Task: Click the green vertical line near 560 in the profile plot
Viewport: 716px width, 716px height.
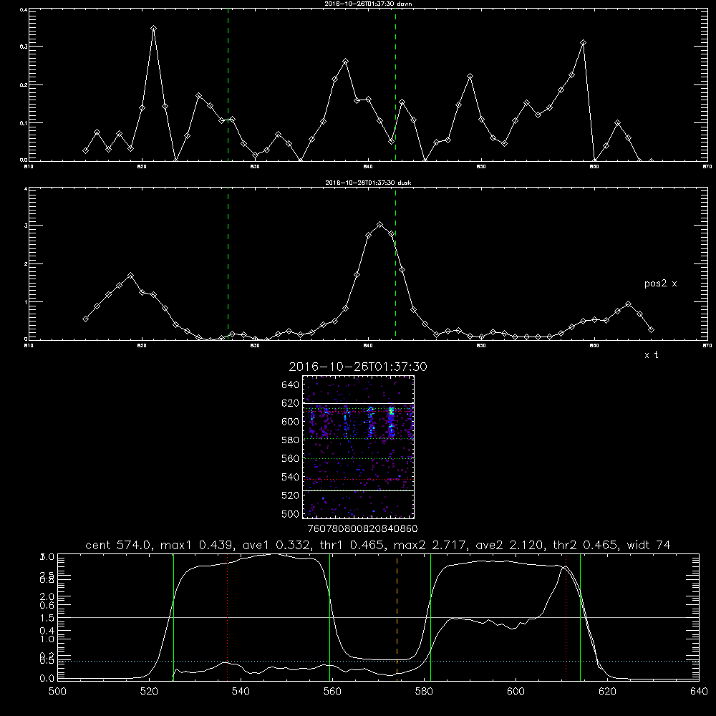Action: pyautogui.click(x=329, y=616)
